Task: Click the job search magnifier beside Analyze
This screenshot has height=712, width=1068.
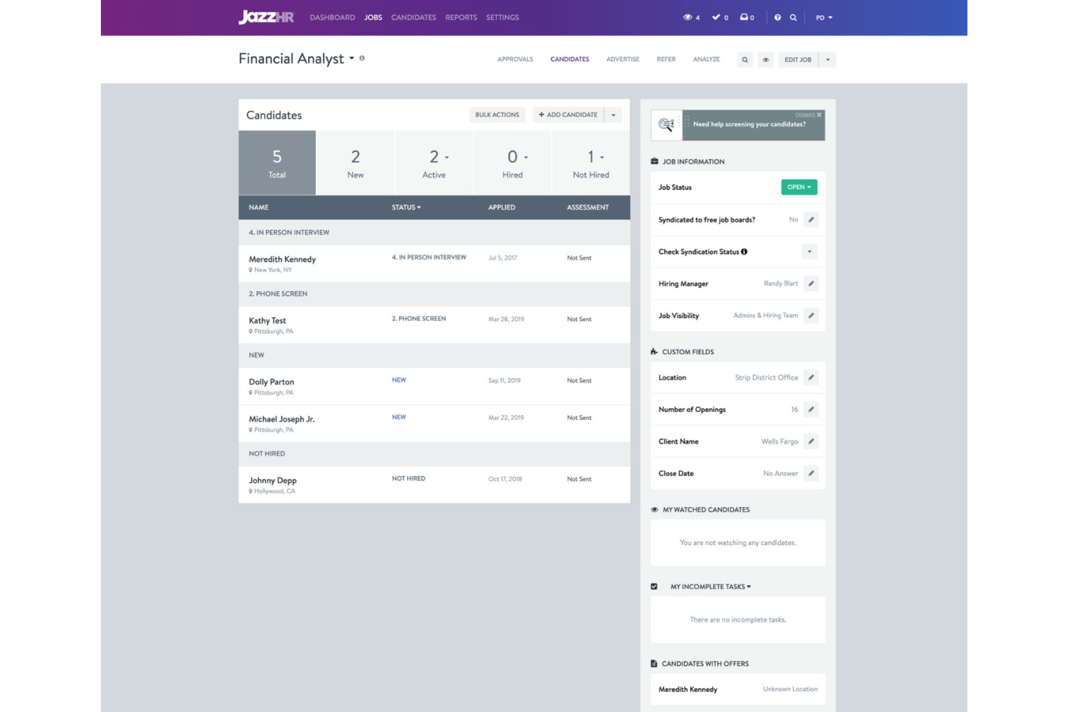Action: click(745, 60)
